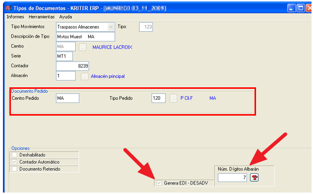The width and height of the screenshot is (313, 194).
Task: Toggle the Deshabilitado checkbox
Action: click(14, 155)
